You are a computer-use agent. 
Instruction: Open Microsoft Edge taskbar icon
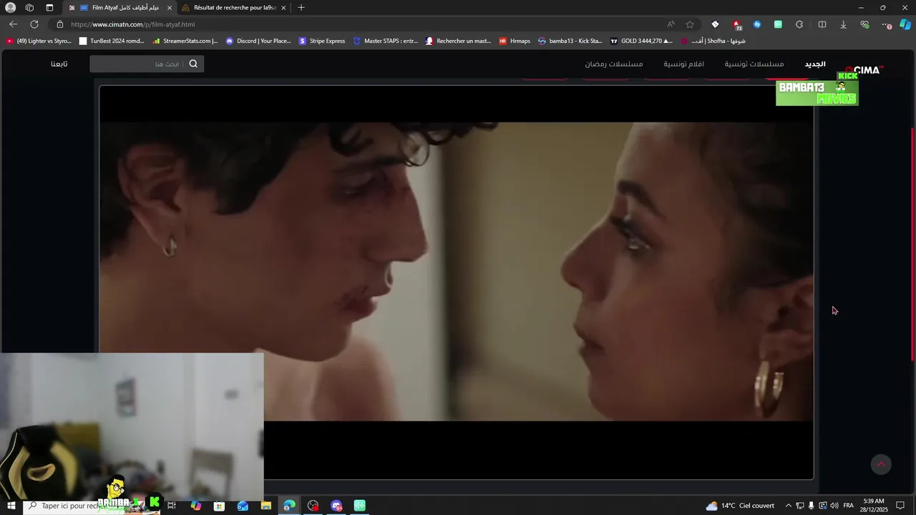coord(289,506)
